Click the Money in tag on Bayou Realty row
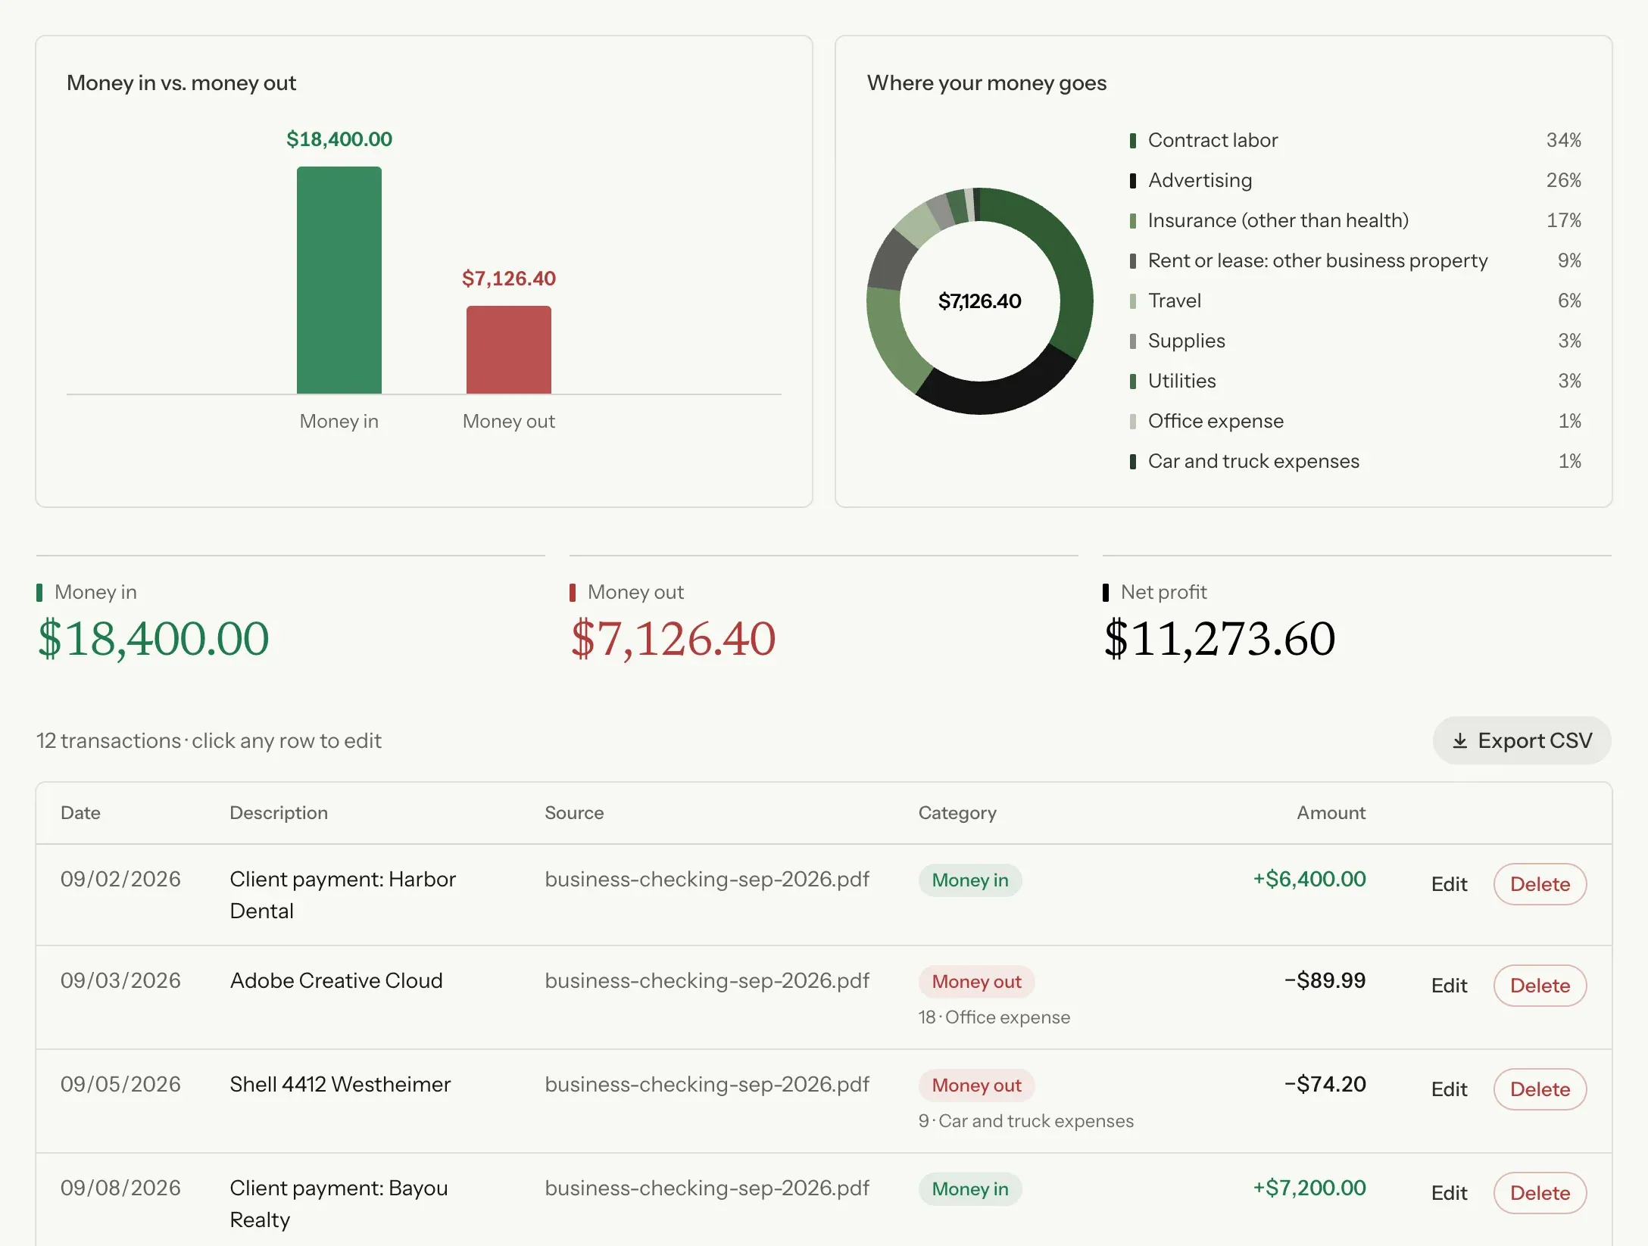Image resolution: width=1648 pixels, height=1246 pixels. coord(970,1189)
